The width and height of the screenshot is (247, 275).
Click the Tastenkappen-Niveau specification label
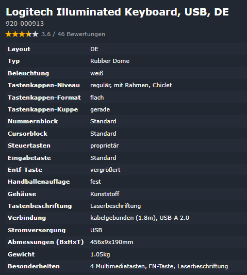(x=44, y=85)
